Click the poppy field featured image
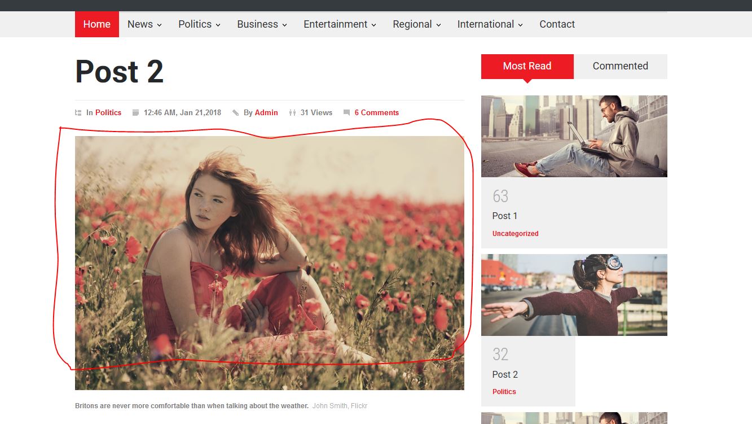This screenshot has height=424, width=752. point(270,263)
